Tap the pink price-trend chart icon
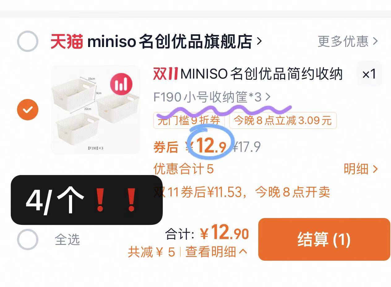Screen dimensions: 391x287 121,84
